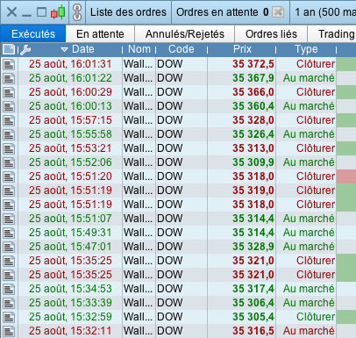Select date 25 août, 15:51:20
Viewport: 356px width, 338px height.
70,176
